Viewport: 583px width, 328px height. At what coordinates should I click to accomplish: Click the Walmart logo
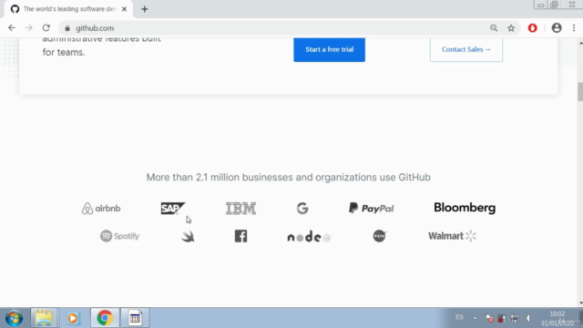point(452,236)
